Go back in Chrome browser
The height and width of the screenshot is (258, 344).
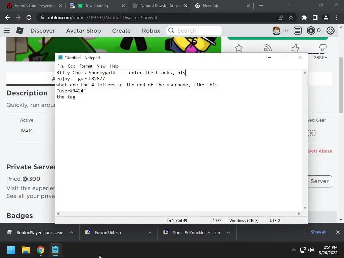tap(7, 17)
